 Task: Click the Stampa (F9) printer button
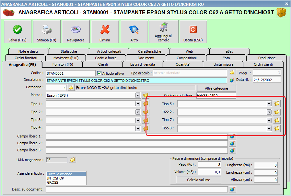click(x=47, y=32)
